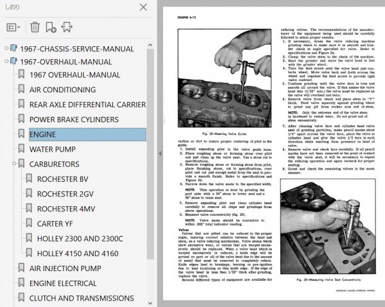This screenshot has height=307, width=385.
Task: Collapse the 1967-OVERHAUL-MANUAL node
Action: [x=6, y=61]
